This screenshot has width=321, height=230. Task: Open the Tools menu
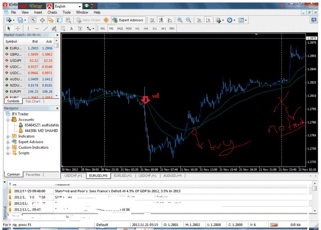67,12
